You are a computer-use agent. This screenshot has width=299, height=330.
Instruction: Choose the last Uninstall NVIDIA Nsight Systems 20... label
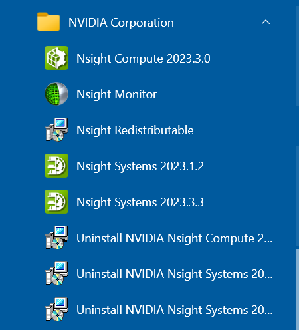pos(175,310)
